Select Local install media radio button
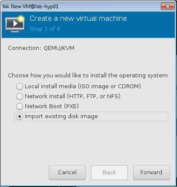Image resolution: width=177 pixels, height=187 pixels. [20, 86]
